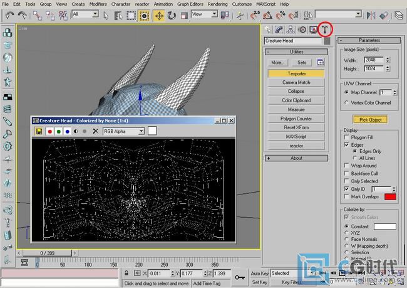This screenshot has height=288, width=407.
Task: Activate Bind to Space Warp tool
Action: [x=63, y=16]
